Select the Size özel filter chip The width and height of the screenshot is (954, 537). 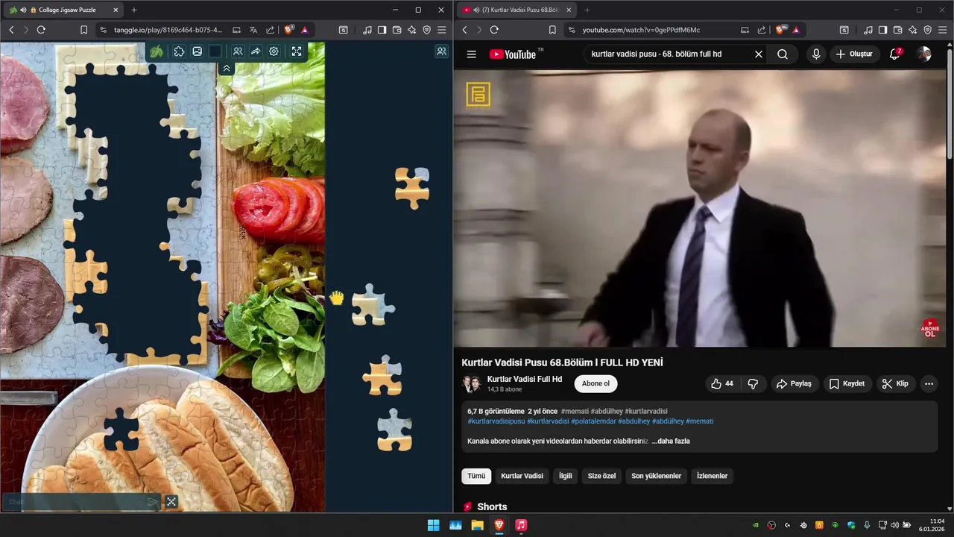pyautogui.click(x=601, y=476)
